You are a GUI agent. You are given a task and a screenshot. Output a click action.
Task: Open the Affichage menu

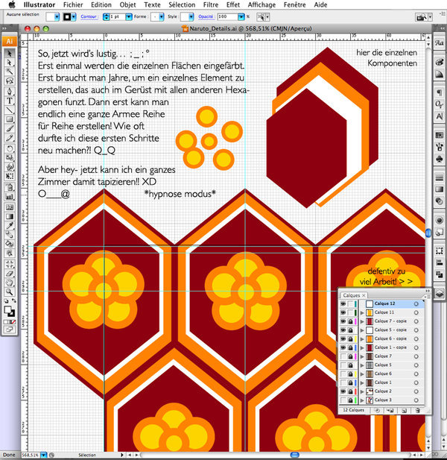[x=261, y=4]
